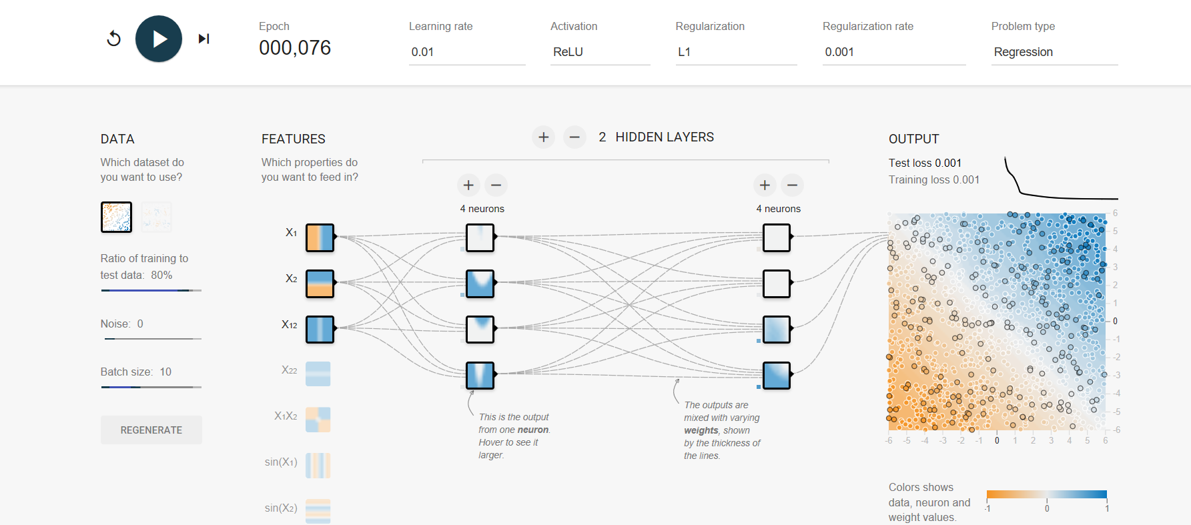Click the loss curve graph
Image resolution: width=1191 pixels, height=525 pixels.
pos(1061,177)
